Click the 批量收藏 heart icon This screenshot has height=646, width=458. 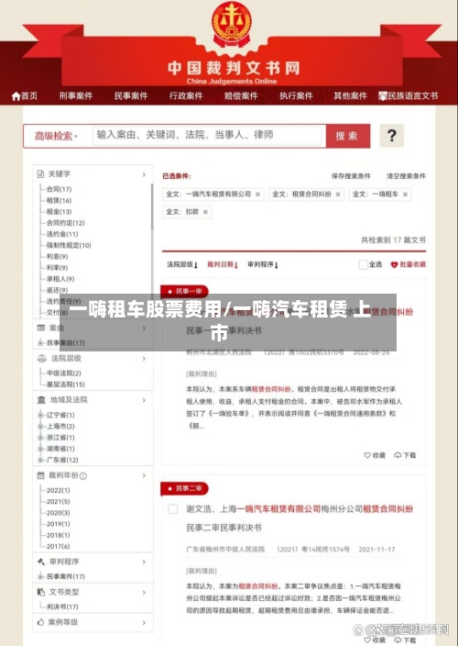pos(394,265)
